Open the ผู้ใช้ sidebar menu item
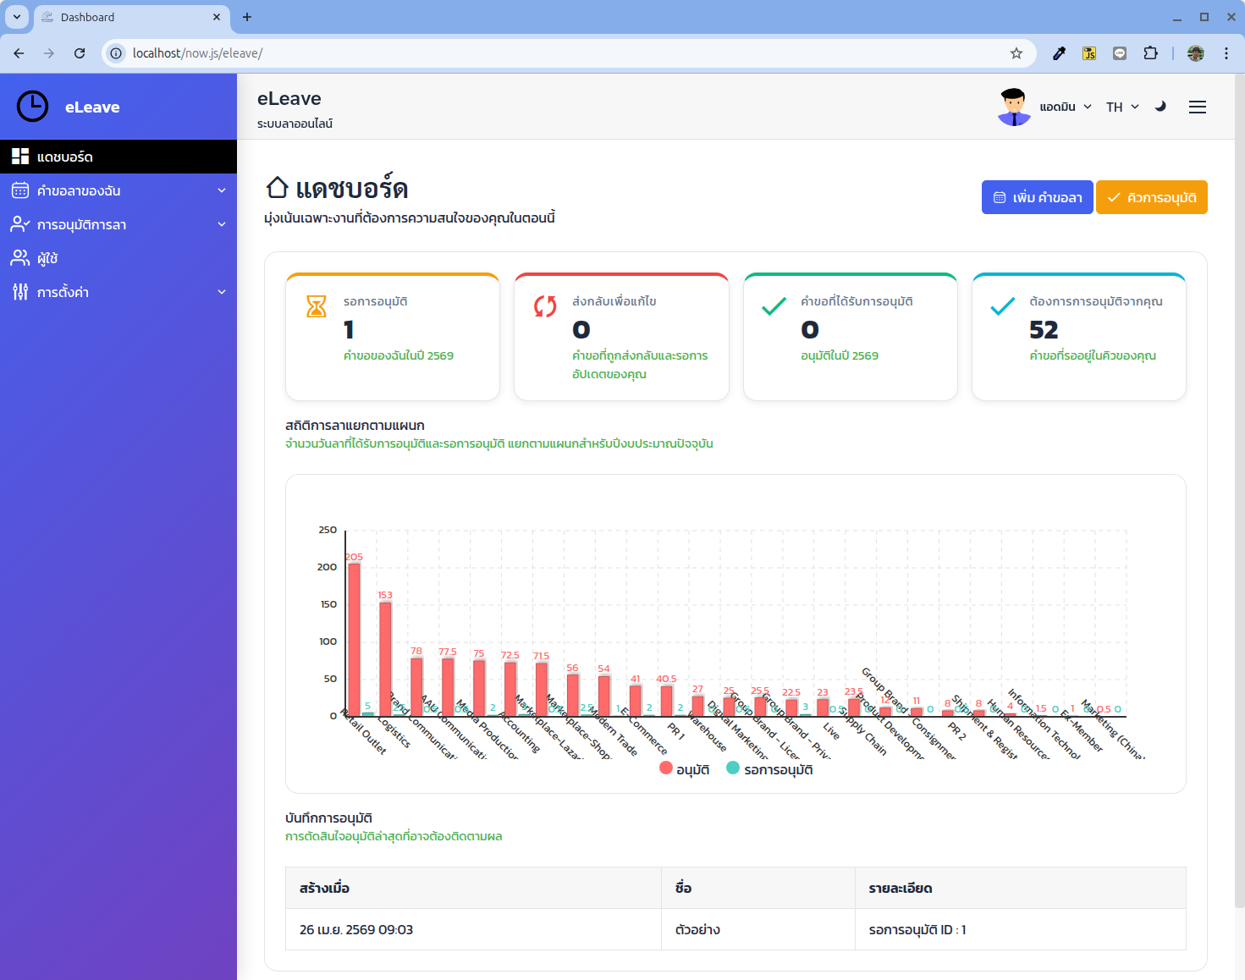1245x980 pixels. 118,258
